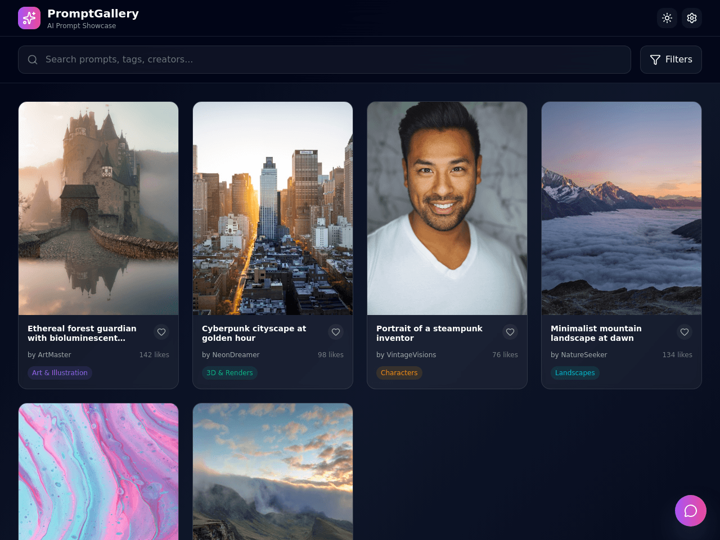This screenshot has width=720, height=540.
Task: Open creator NatureSeeker's profile
Action: [579, 355]
